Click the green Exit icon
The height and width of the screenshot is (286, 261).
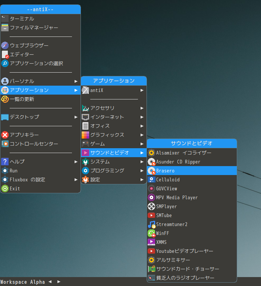(5, 188)
